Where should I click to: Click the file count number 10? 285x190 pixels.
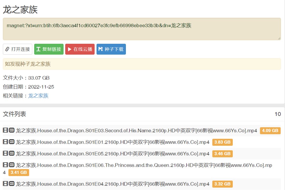[x=278, y=114]
